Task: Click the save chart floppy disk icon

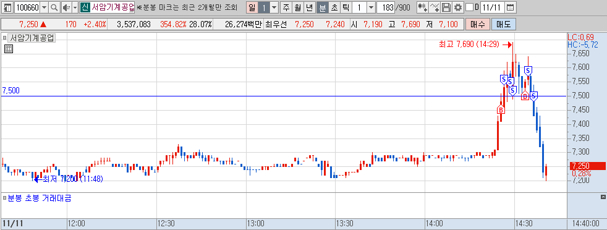Action: click(x=446, y=7)
